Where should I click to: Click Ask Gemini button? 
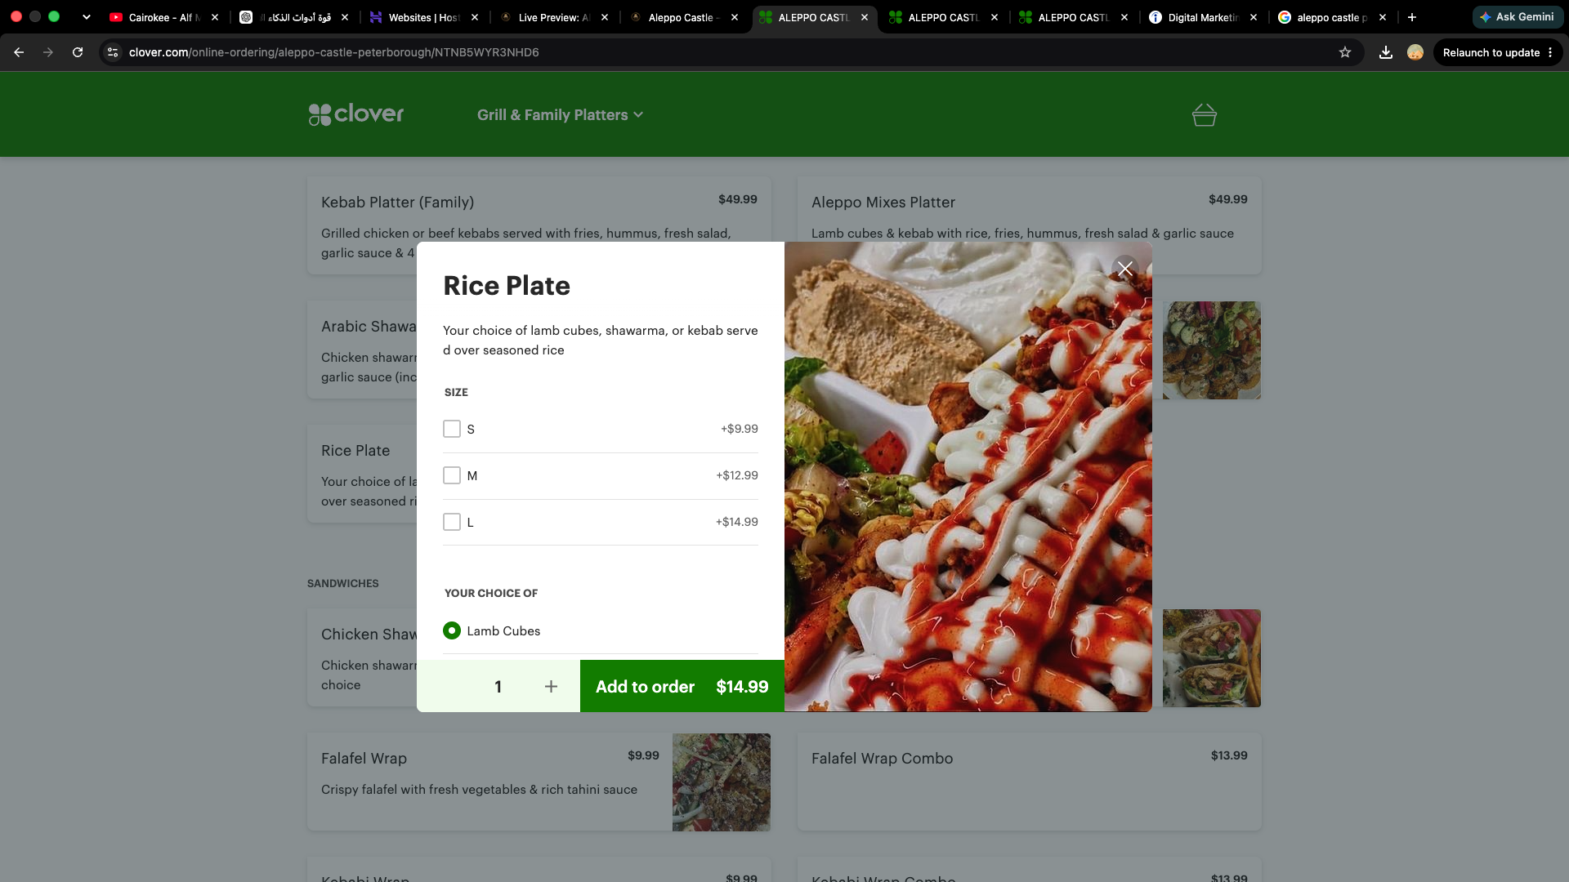pyautogui.click(x=1518, y=17)
